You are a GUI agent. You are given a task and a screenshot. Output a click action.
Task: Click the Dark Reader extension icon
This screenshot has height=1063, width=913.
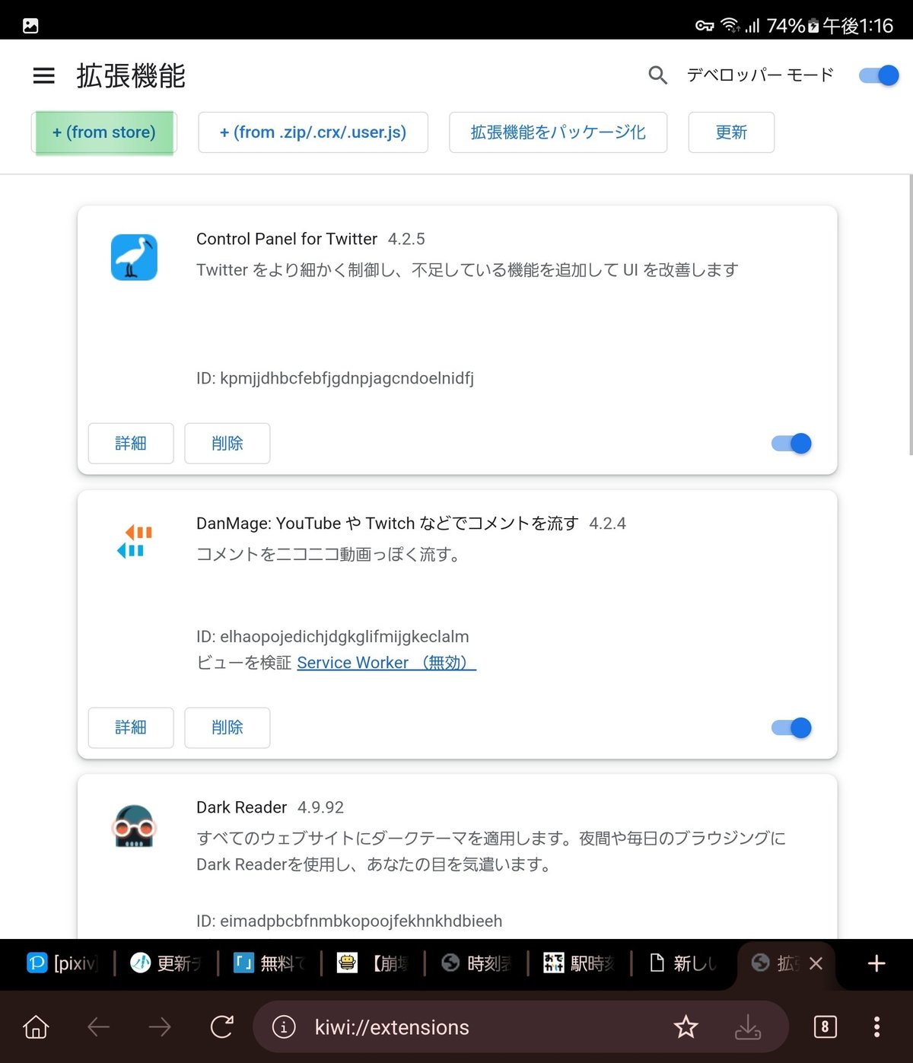click(x=134, y=826)
